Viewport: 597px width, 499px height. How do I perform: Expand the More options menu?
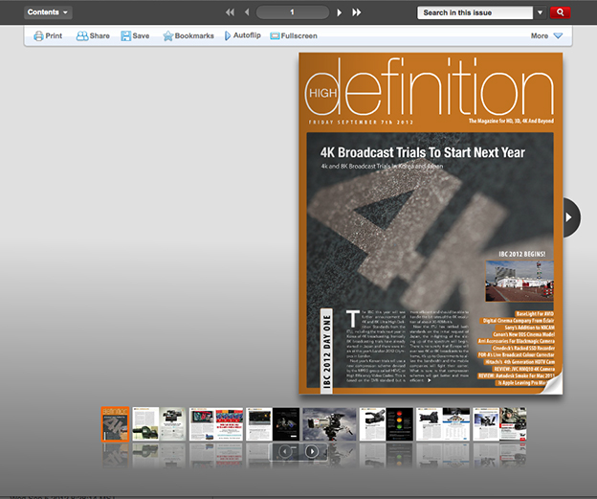pos(546,36)
